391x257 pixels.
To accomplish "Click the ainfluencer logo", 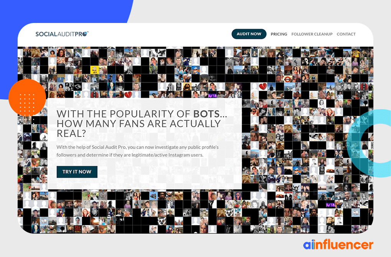I will (338, 244).
